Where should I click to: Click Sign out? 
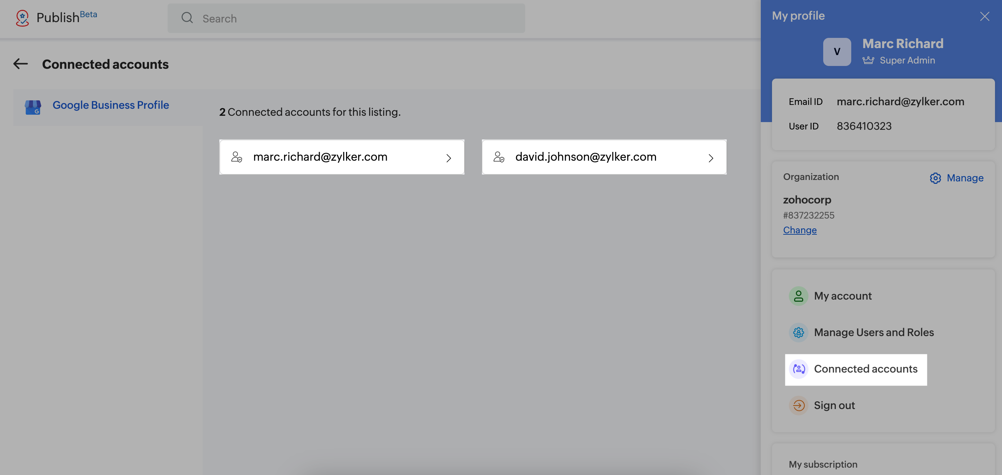click(x=834, y=406)
